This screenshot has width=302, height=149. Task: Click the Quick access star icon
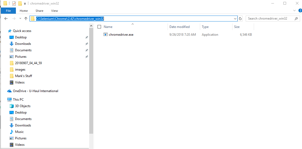9,31
